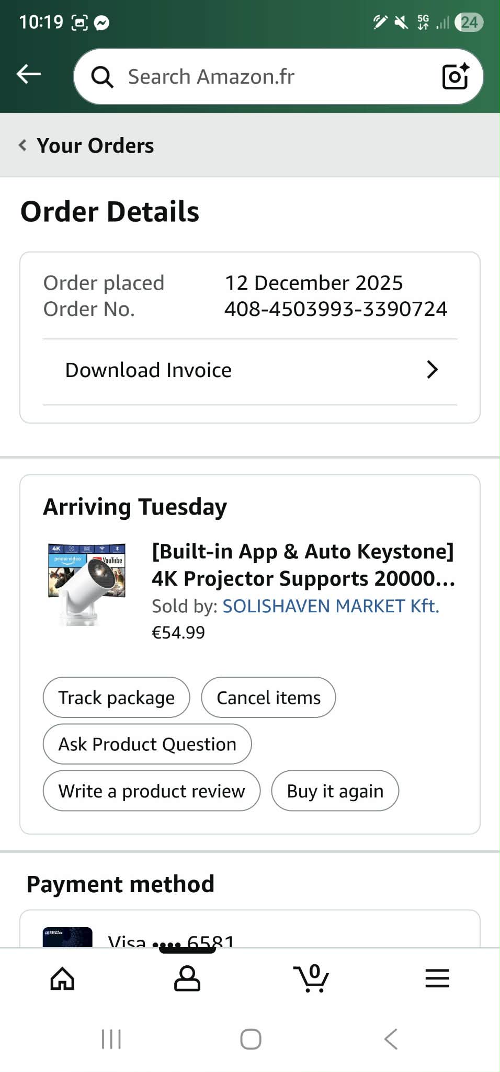This screenshot has height=1072, width=500.
Task: Go to Home tab icon
Action: click(62, 978)
